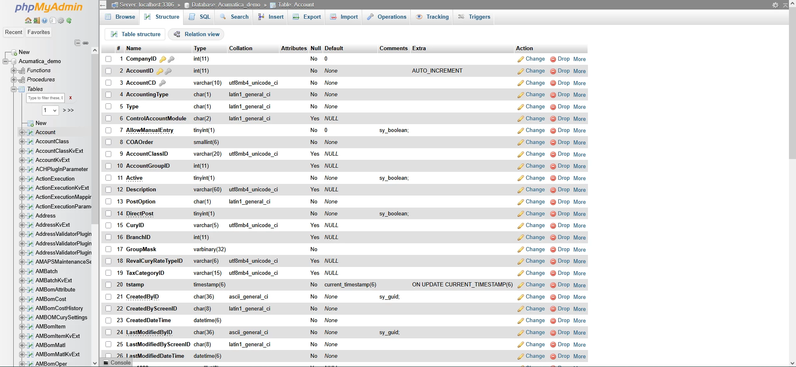Click the Account table icon in the tree
This screenshot has width=796, height=367.
[30, 132]
